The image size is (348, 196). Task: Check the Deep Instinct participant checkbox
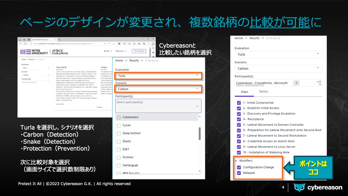pos(119,133)
